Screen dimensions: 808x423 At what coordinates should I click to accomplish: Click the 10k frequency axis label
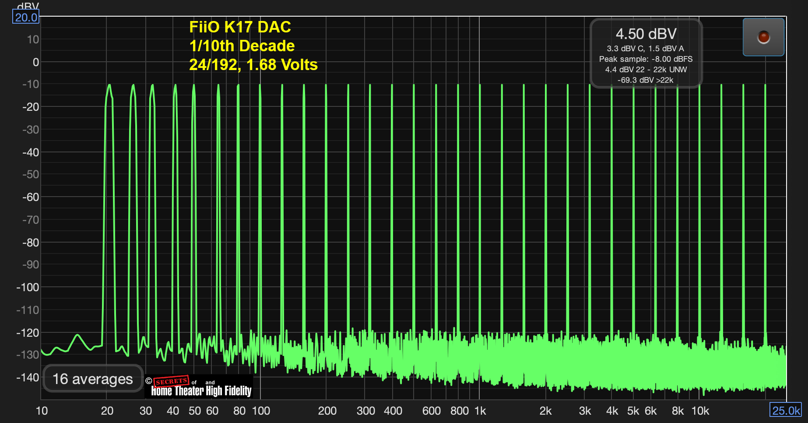700,411
